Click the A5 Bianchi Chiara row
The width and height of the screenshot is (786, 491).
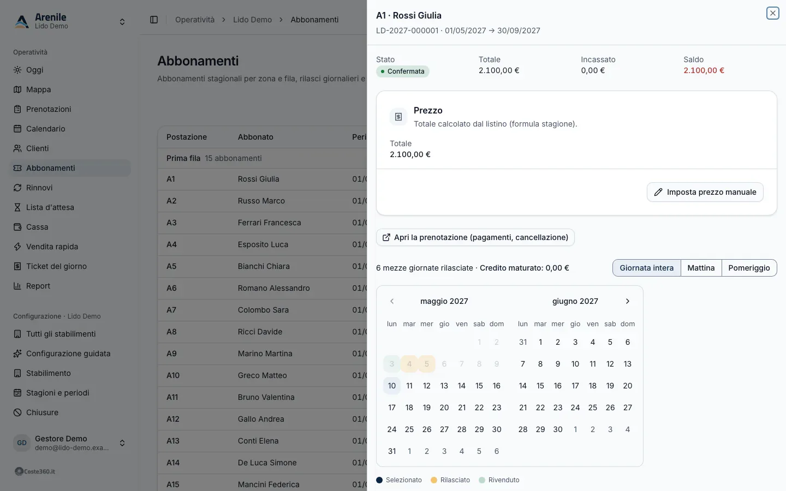[x=263, y=266]
